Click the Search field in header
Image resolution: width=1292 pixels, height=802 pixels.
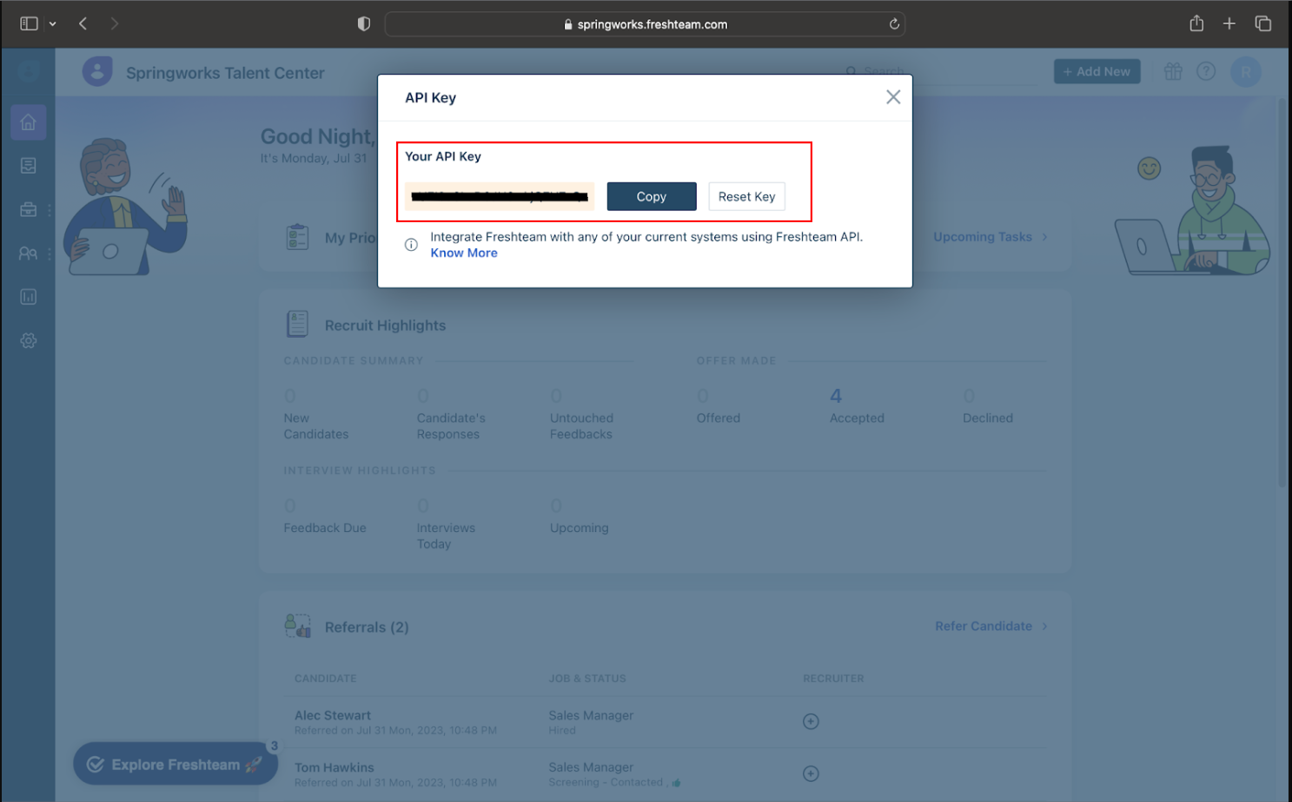938,71
